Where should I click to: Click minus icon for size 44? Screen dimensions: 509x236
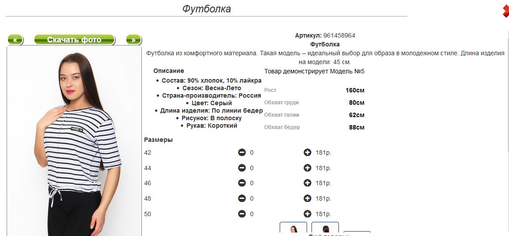tap(242, 168)
